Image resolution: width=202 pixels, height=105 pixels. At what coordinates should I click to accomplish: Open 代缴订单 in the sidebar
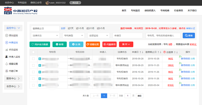tap(12, 71)
